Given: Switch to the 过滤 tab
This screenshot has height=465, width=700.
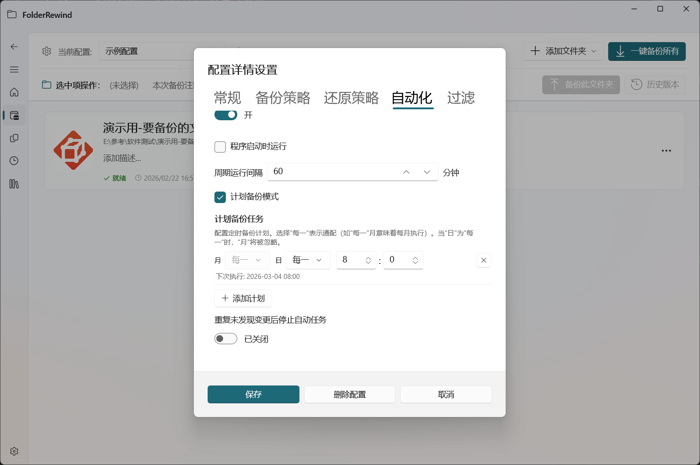Looking at the screenshot, I should [x=460, y=98].
